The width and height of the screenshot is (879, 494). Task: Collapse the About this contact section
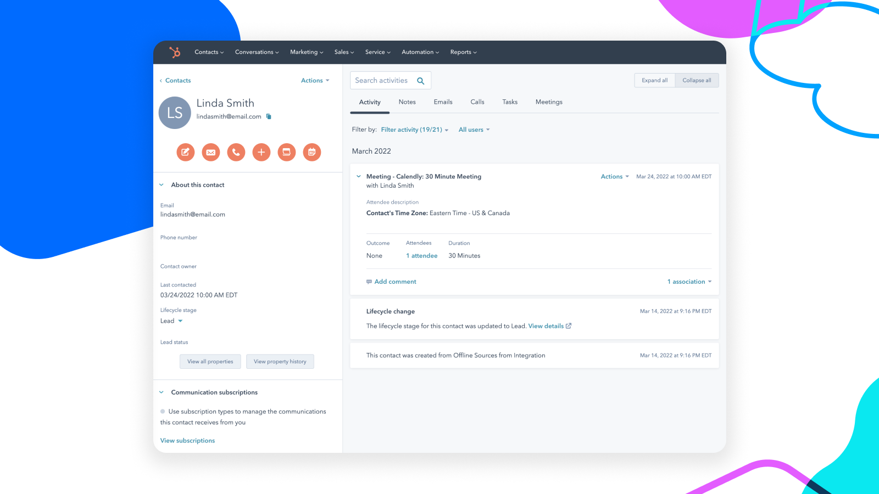pos(162,185)
